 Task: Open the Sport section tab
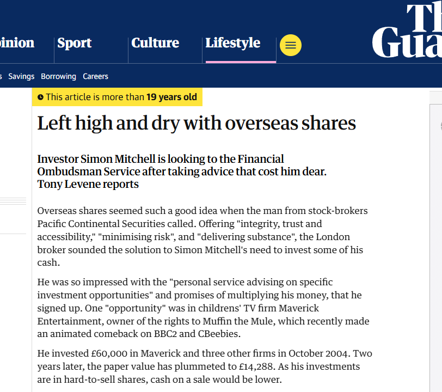point(75,43)
